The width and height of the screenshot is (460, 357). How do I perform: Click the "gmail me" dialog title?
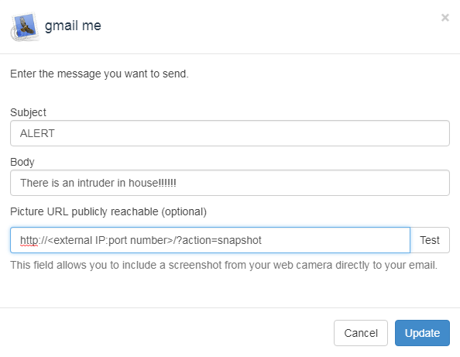pyautogui.click(x=73, y=26)
